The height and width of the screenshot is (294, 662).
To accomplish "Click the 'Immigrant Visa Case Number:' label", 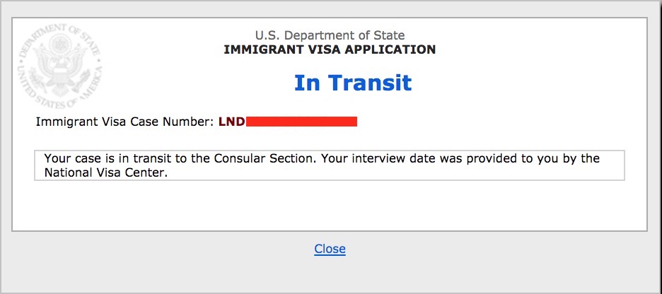I will [125, 122].
